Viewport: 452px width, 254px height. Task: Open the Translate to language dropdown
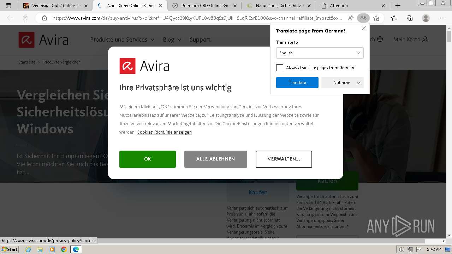pos(320,53)
